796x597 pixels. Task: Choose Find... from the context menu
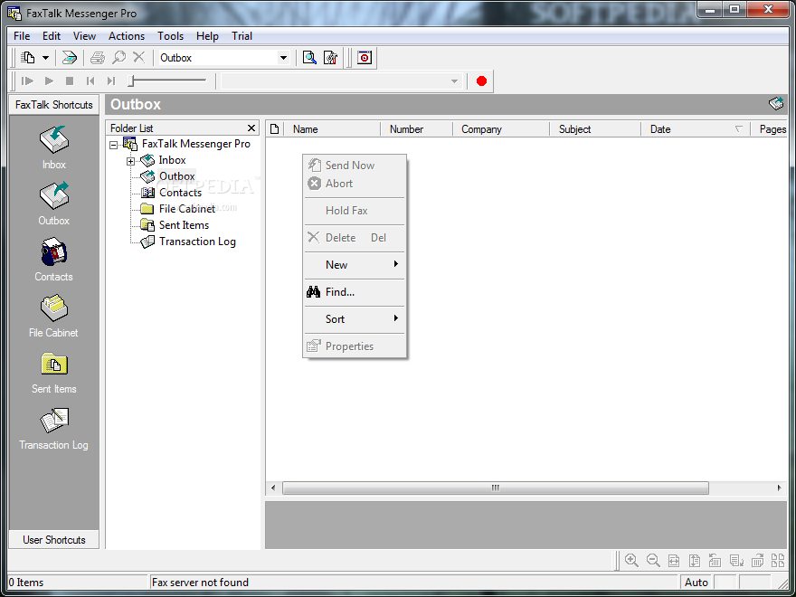355,292
